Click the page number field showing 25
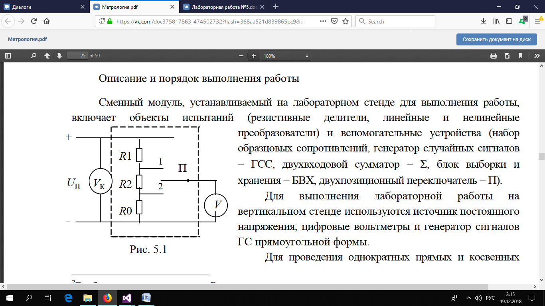Viewport: 545px width, 306px height. [x=77, y=56]
